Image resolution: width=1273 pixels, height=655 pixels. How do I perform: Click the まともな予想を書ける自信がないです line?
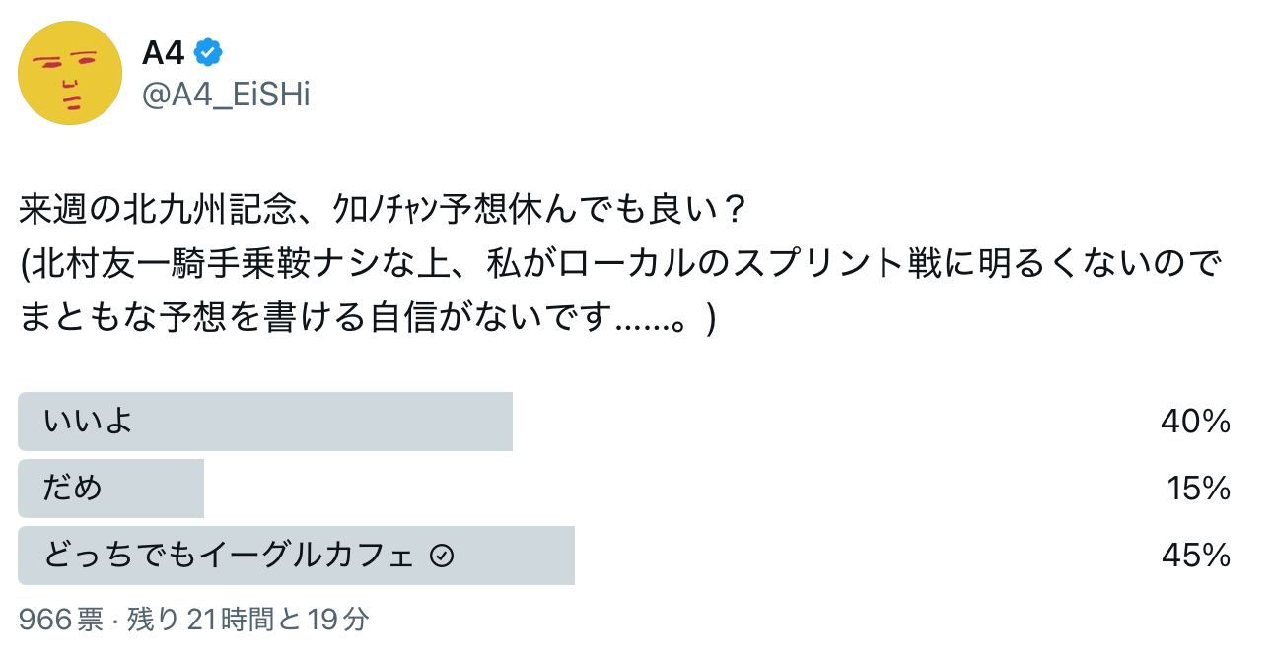316,318
